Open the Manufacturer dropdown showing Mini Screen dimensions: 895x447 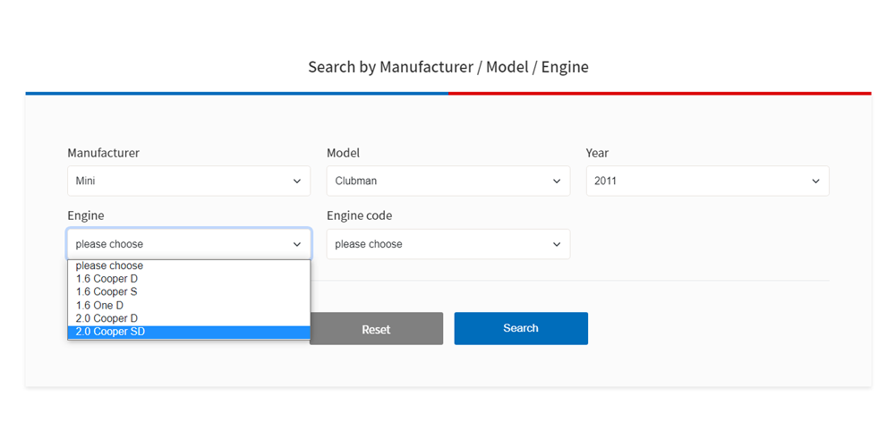click(189, 181)
